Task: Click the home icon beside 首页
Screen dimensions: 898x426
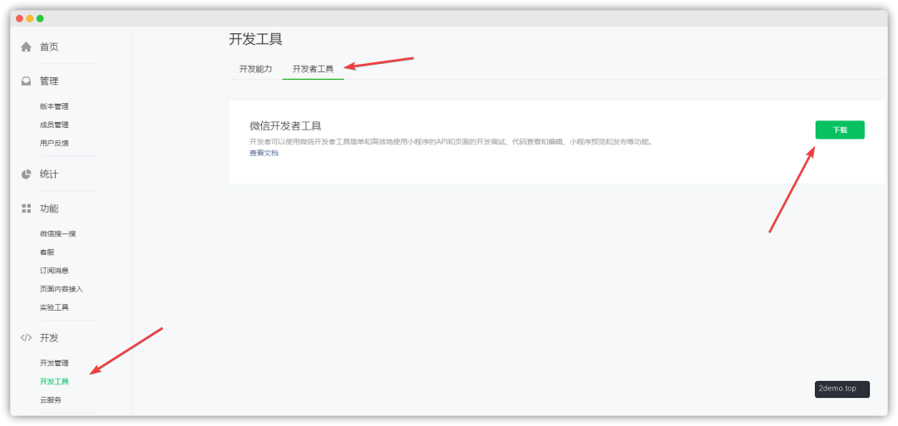Action: pyautogui.click(x=26, y=47)
